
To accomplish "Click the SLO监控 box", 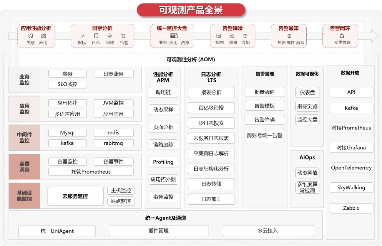I will click(x=67, y=85).
